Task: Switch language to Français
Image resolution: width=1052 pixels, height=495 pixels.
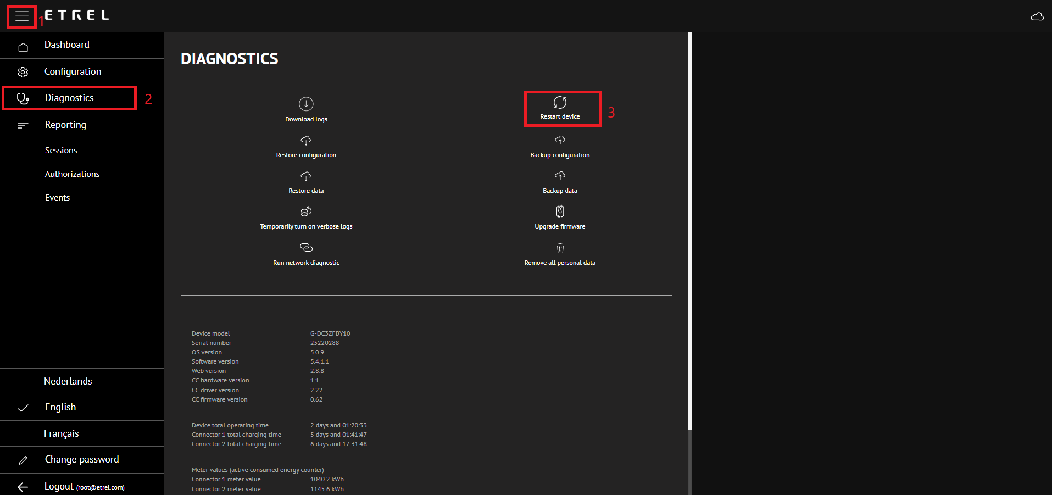Action: coord(61,433)
